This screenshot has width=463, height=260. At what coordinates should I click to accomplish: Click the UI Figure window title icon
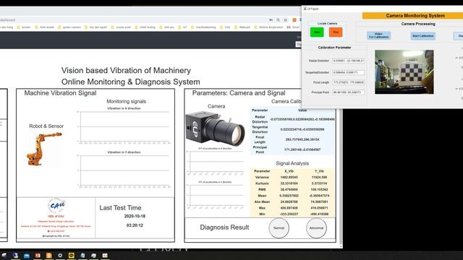[305, 9]
